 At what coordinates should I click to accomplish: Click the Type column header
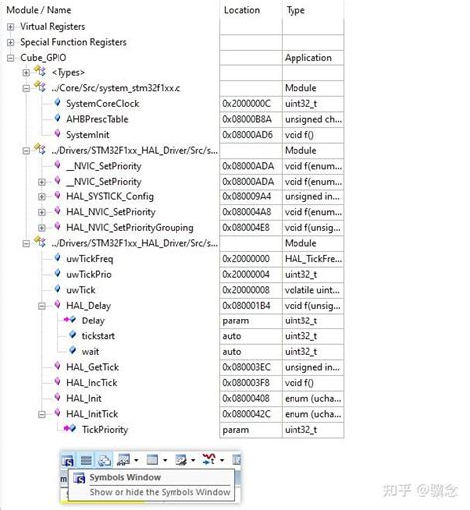pos(295,10)
